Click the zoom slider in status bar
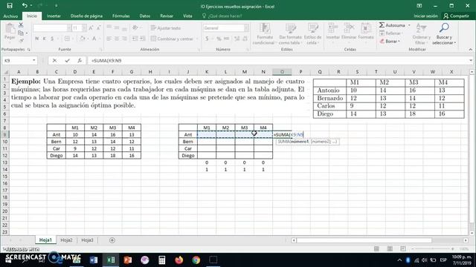Viewport: 476px width, 267px height. click(433, 249)
